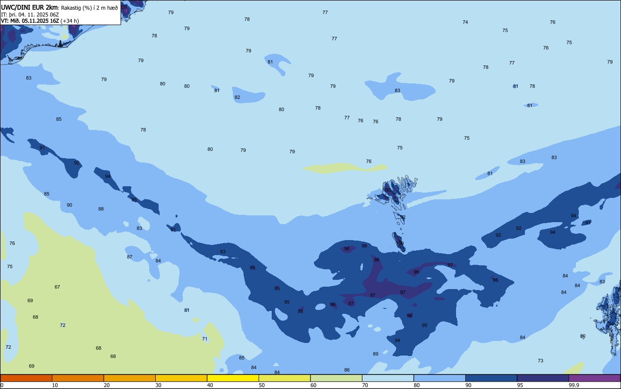621x389 pixels.
Task: Pick the 50–60 pale yellow legend swatch
Action: coord(284,378)
